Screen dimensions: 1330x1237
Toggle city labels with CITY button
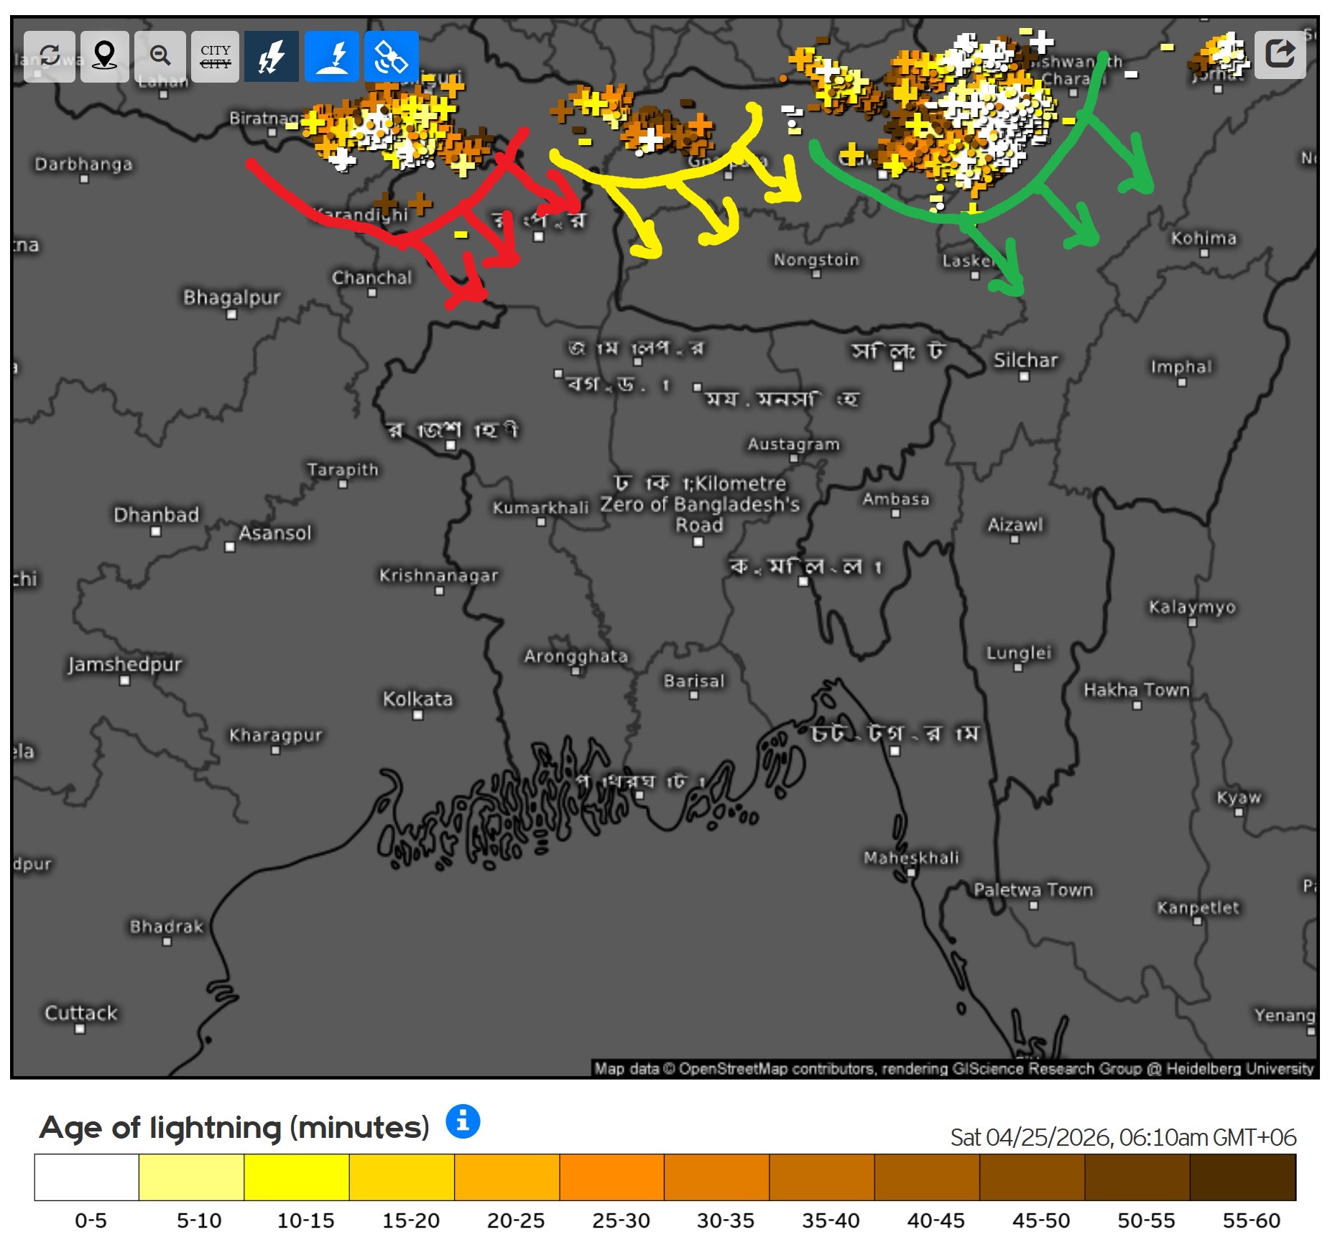pyautogui.click(x=216, y=56)
